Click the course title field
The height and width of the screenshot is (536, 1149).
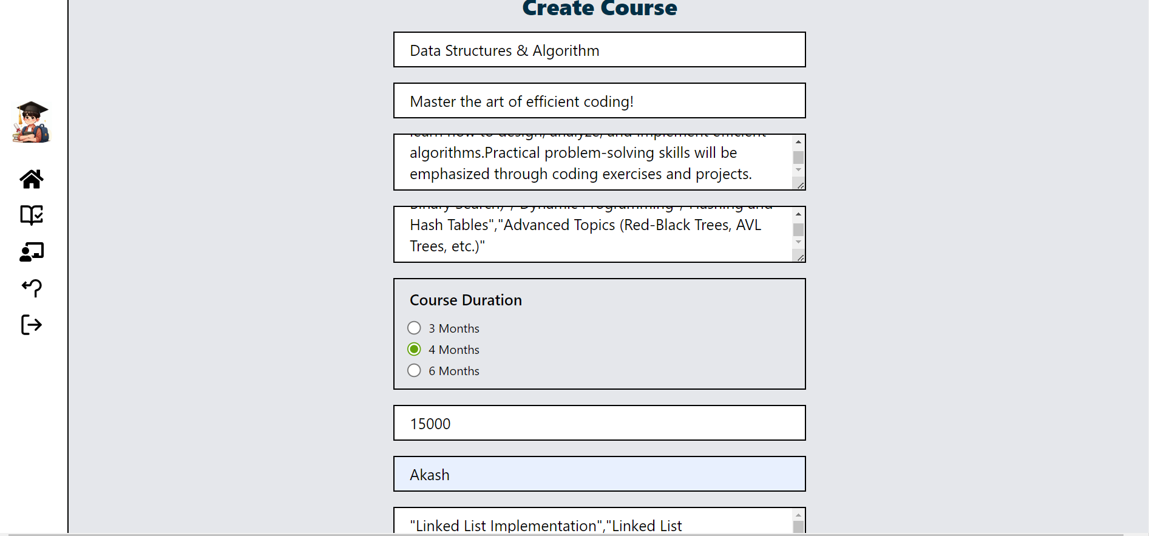tap(600, 50)
